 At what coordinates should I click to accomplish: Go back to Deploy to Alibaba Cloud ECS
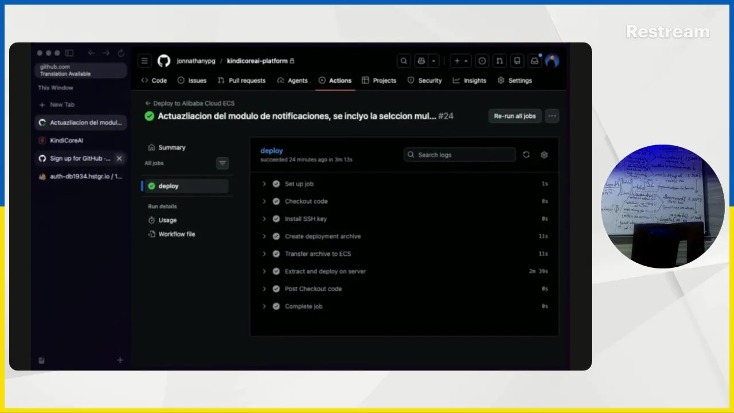tap(190, 103)
